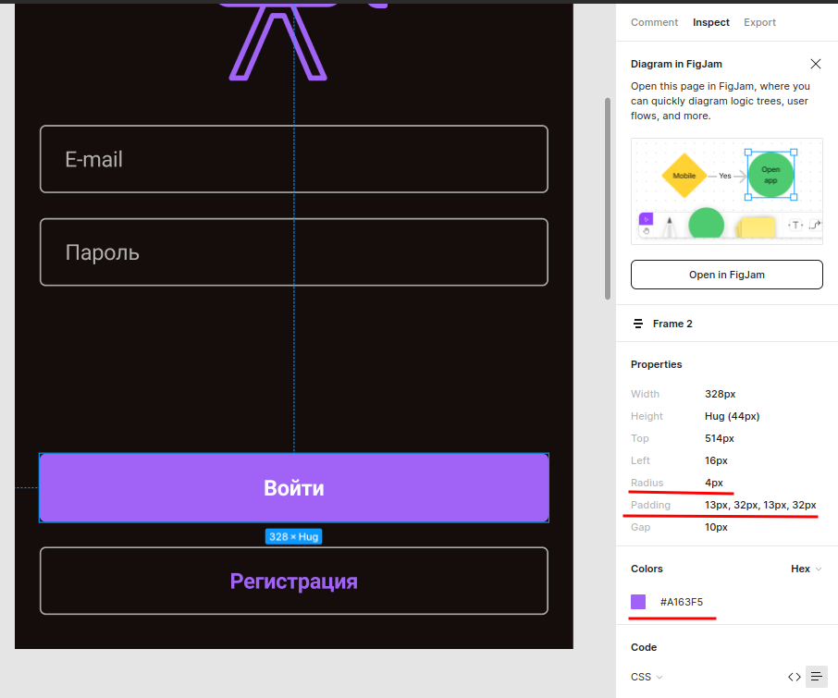Click the #A163F5 purple color swatch

point(638,602)
